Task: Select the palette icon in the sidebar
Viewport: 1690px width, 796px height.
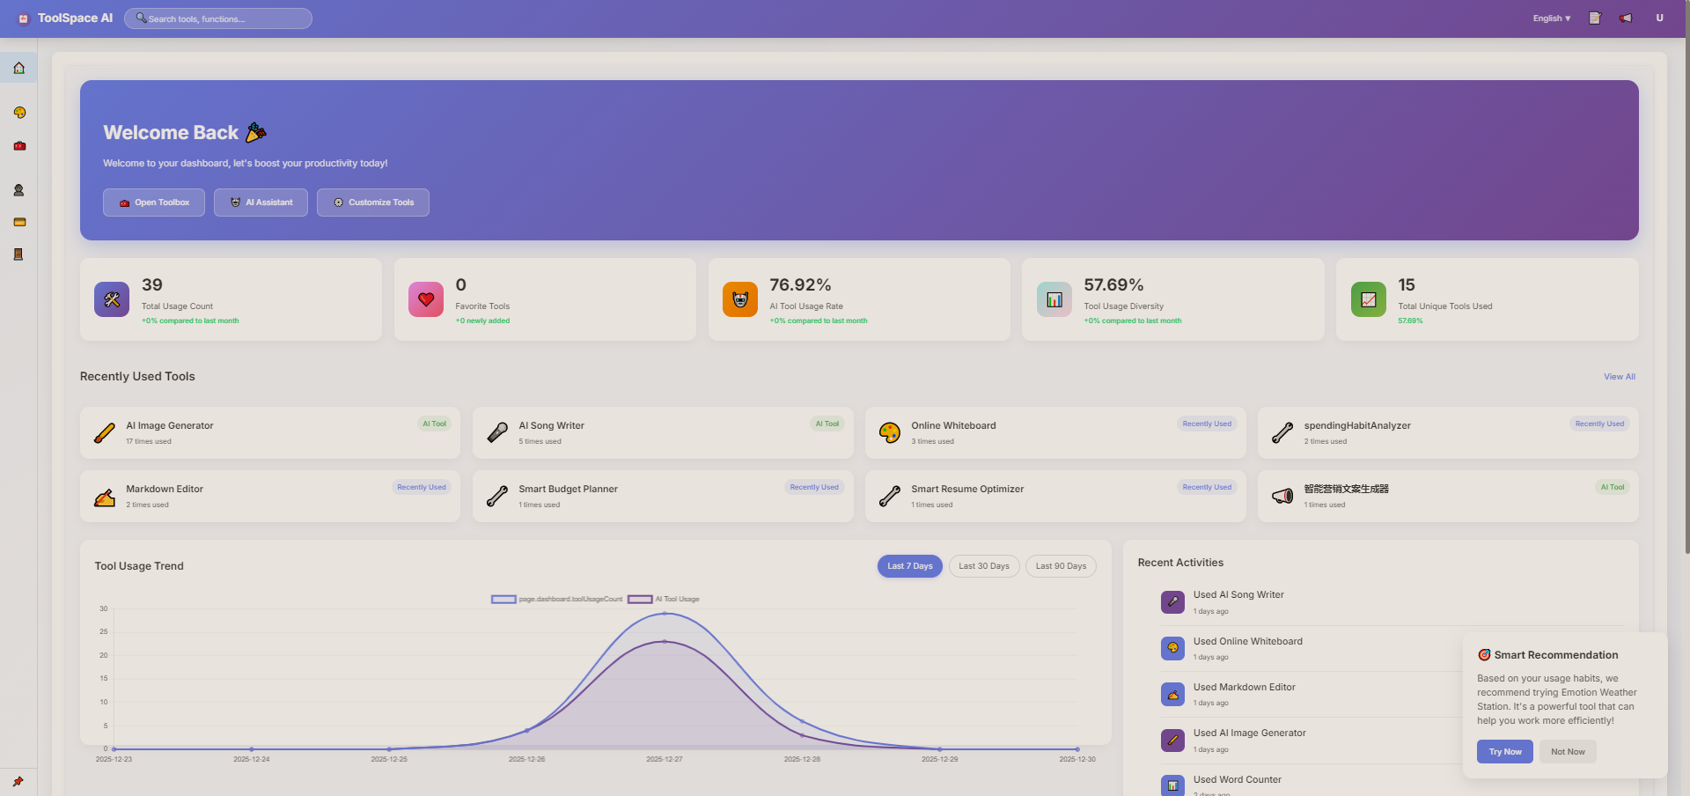Action: [x=18, y=112]
